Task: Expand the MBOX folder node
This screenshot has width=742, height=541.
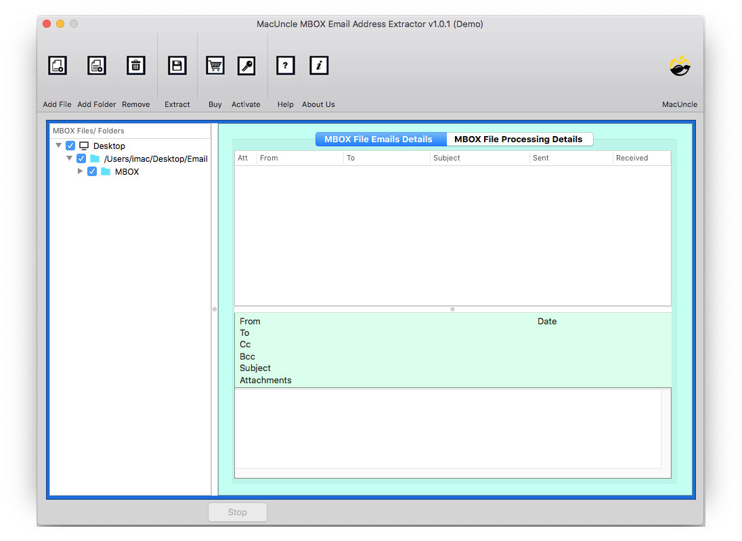Action: [80, 171]
